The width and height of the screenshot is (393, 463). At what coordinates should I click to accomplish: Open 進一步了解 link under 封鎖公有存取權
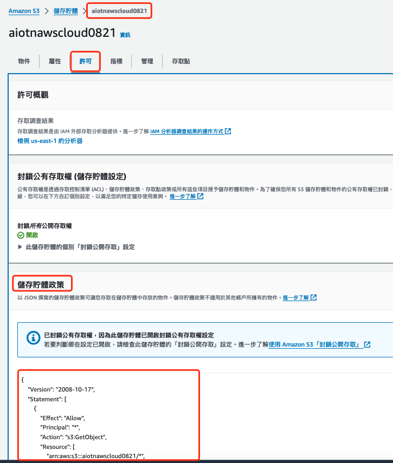pyautogui.click(x=183, y=197)
